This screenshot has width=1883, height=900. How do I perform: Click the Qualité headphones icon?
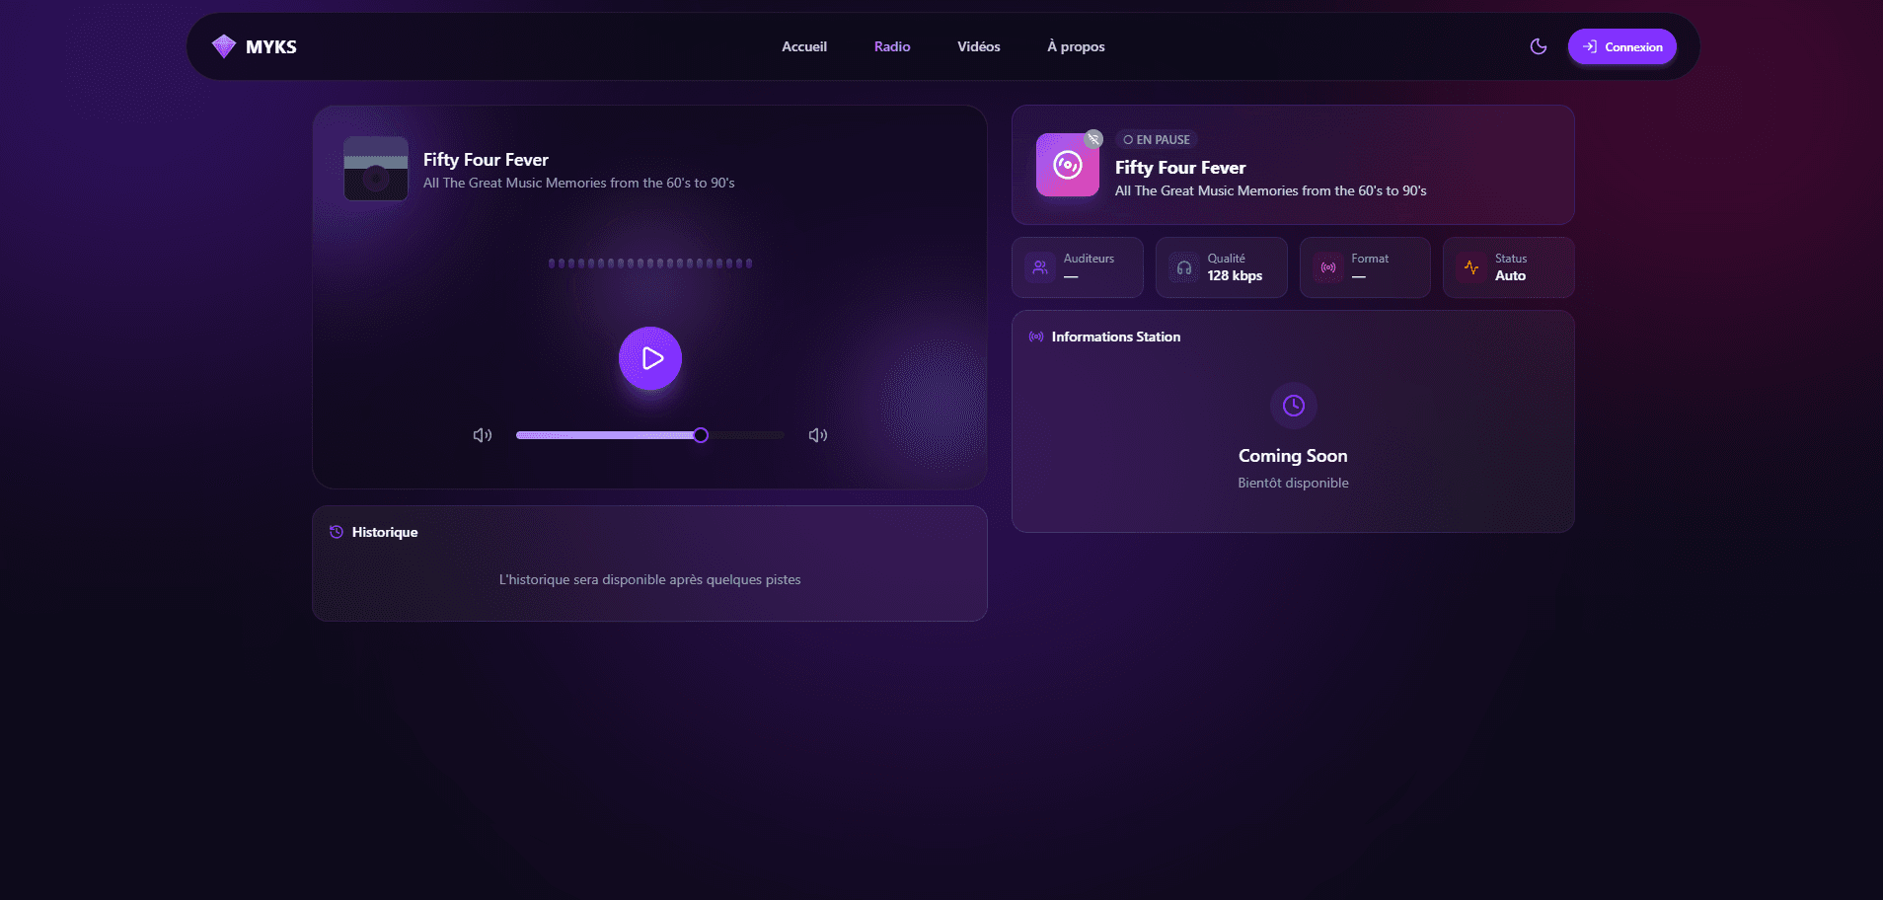(x=1184, y=267)
